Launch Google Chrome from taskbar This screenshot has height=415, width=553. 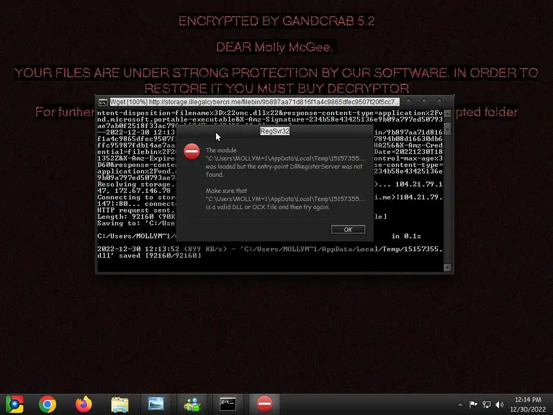pos(48,404)
